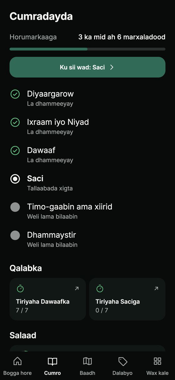Tap the Cumro book icon
The image size is (175, 380).
pyautogui.click(x=52, y=361)
